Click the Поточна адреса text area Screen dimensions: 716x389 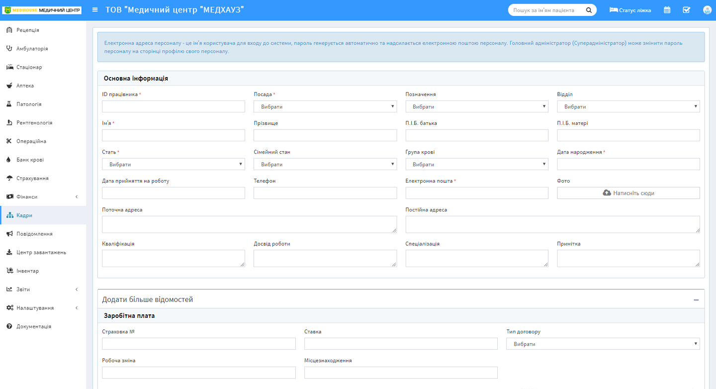250,224
